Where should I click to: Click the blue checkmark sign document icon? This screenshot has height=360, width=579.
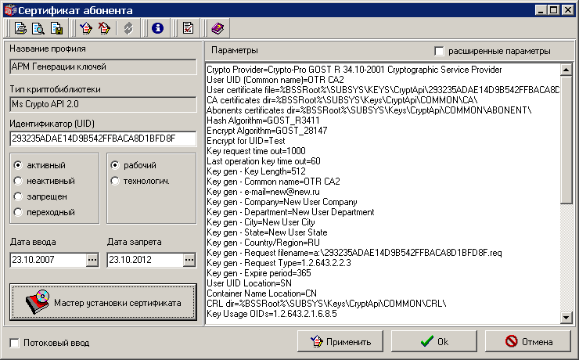pyautogui.click(x=86, y=28)
